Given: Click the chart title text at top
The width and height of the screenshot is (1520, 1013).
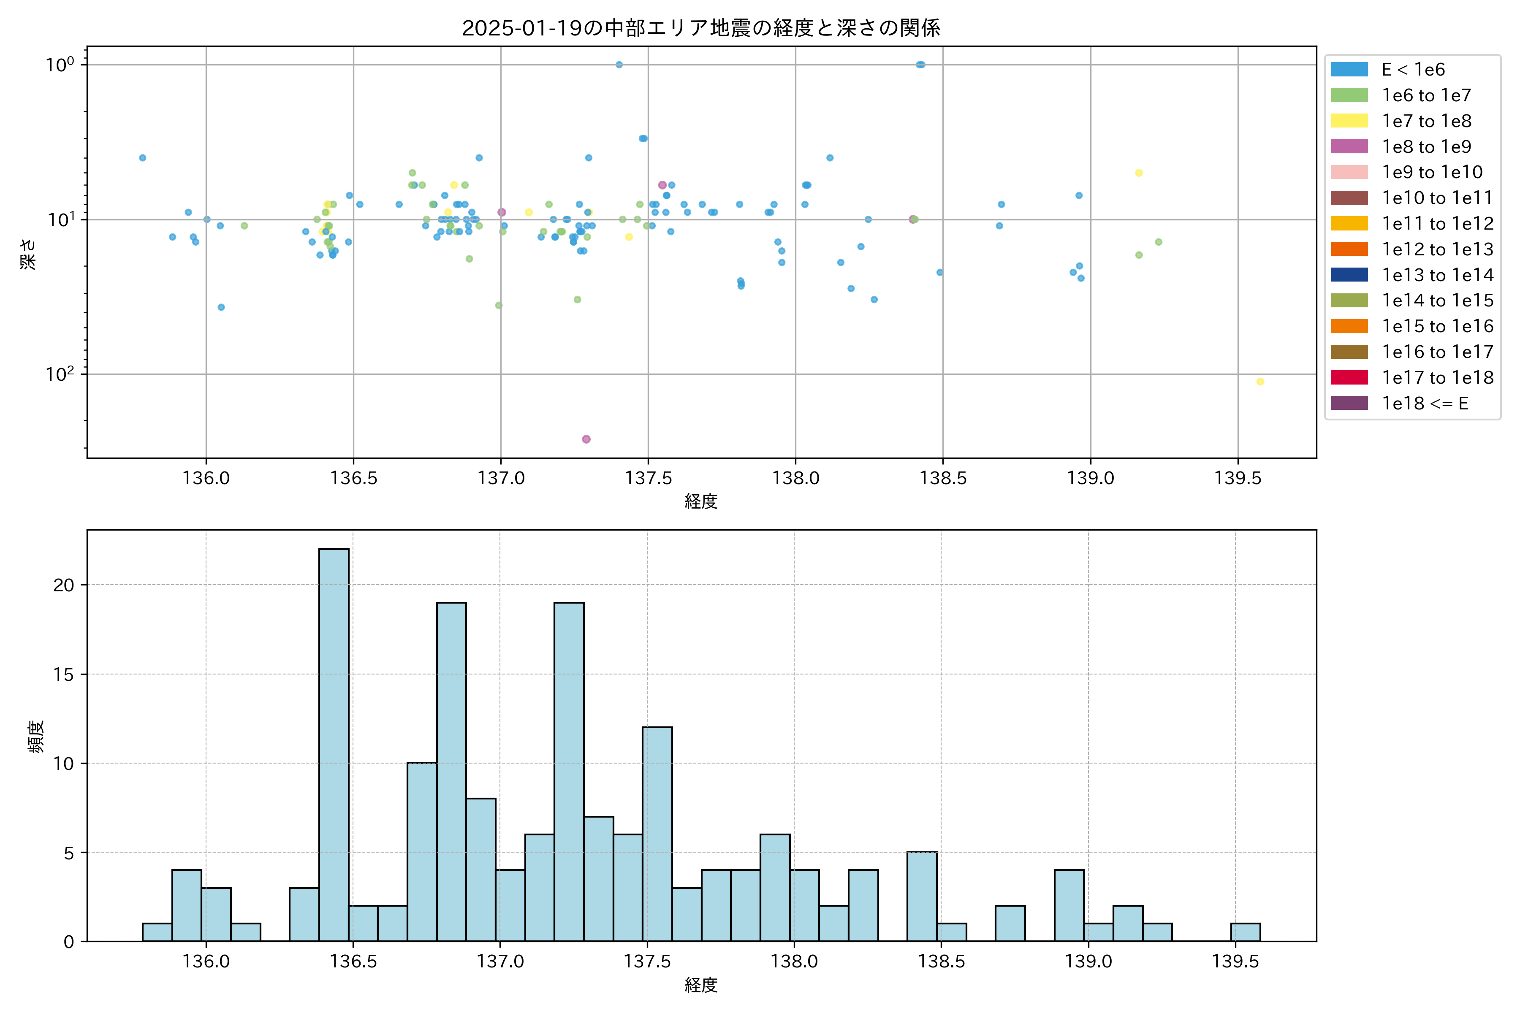Looking at the screenshot, I should pos(700,28).
